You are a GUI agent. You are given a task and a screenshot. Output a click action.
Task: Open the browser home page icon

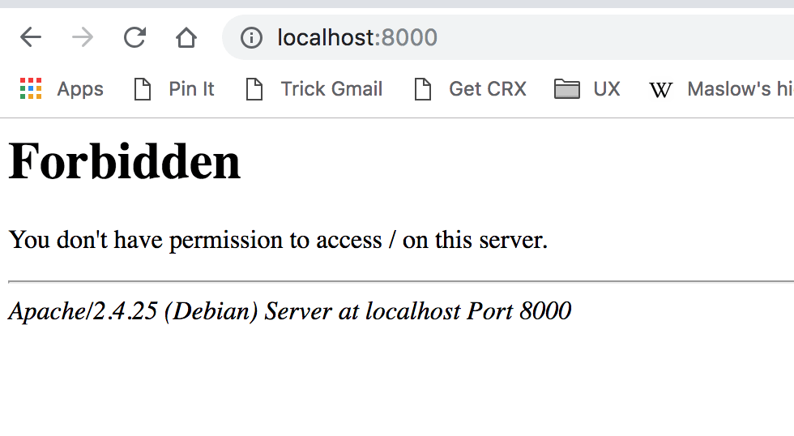186,37
